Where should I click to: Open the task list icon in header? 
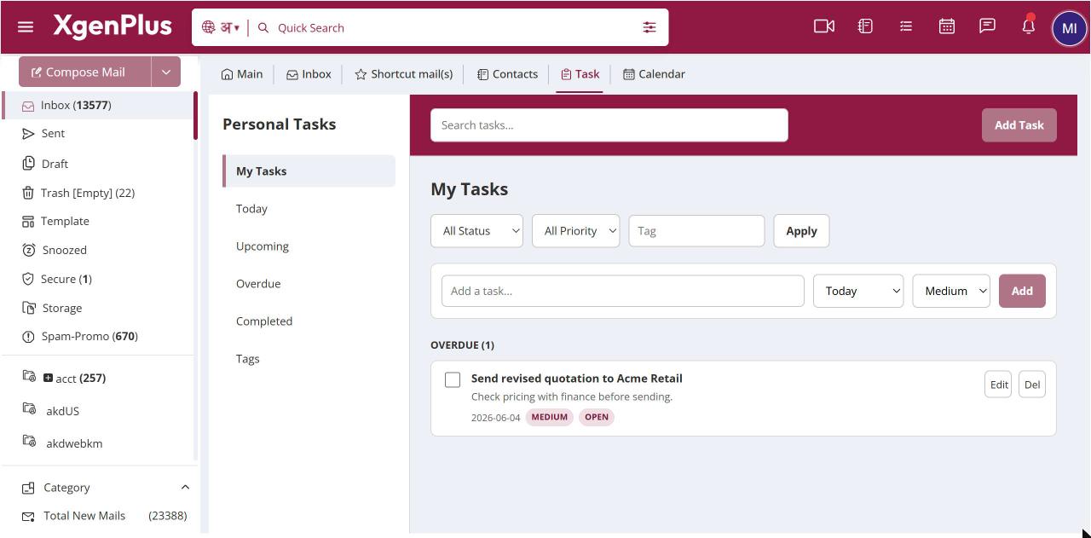point(906,26)
